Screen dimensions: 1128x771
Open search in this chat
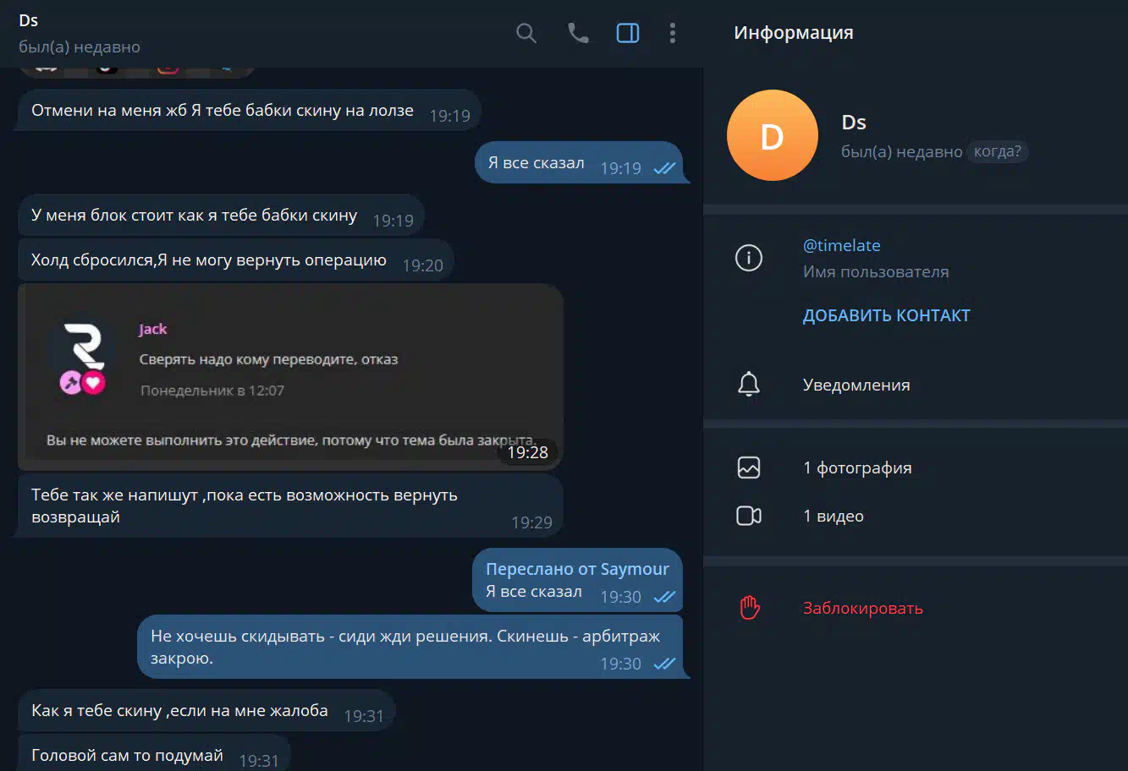pos(526,34)
